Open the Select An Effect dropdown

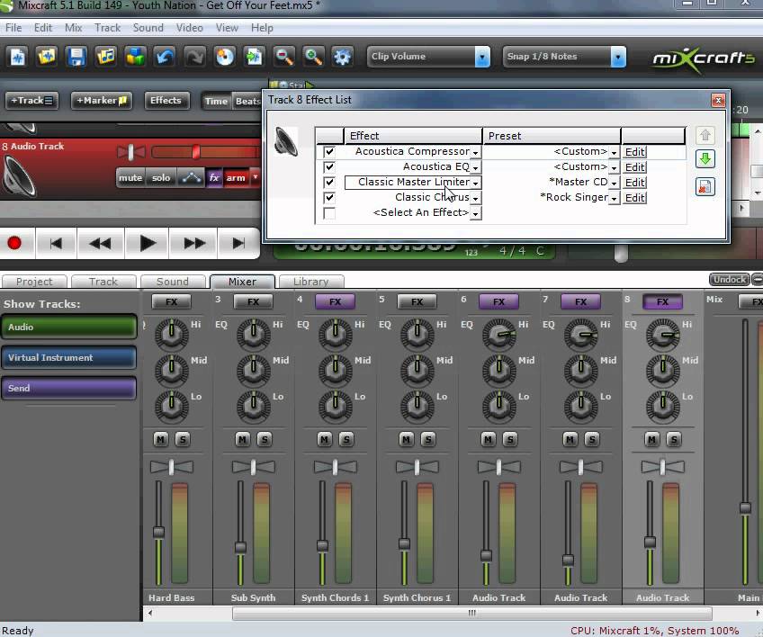476,213
